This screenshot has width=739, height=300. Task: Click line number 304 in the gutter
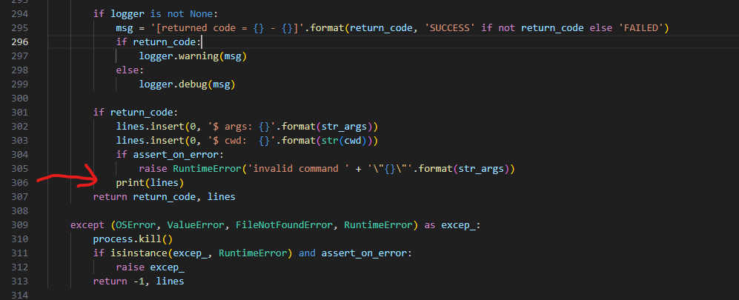(20, 155)
